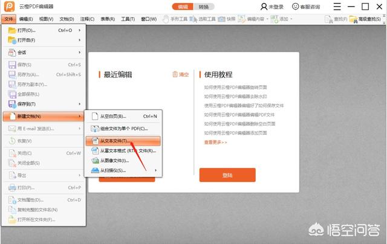387x244 pixels.
Task: Expand the 保存到(T) submenu arrow
Action: [79, 104]
